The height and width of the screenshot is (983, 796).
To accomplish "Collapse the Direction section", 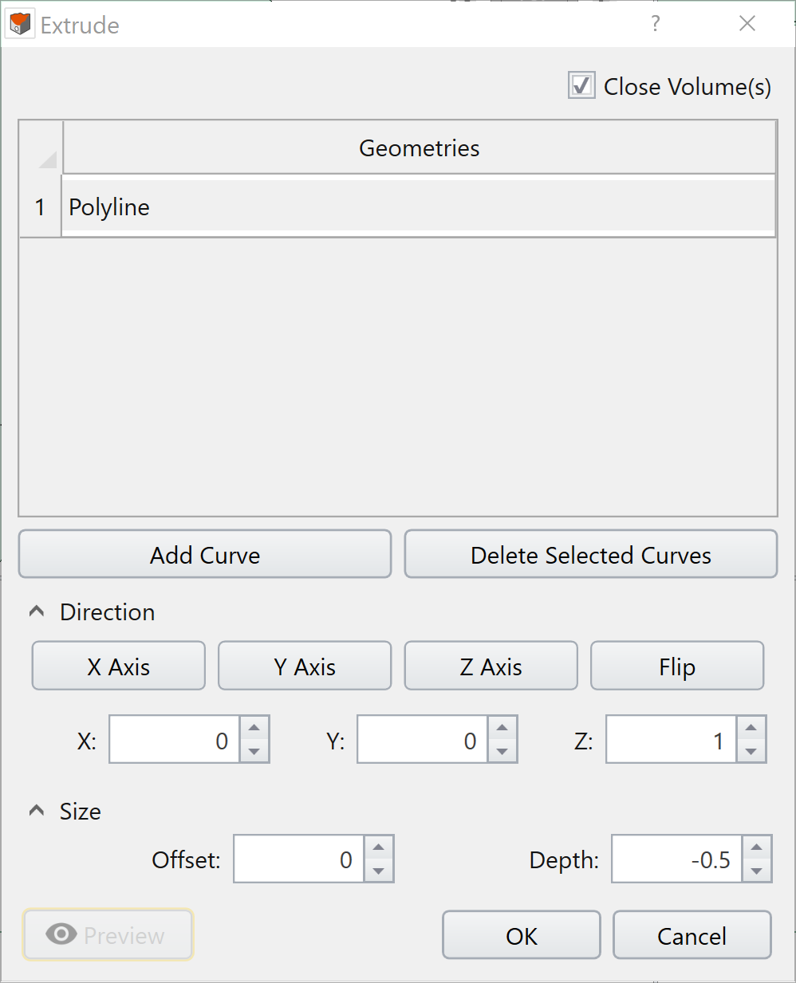I will 35,610.
